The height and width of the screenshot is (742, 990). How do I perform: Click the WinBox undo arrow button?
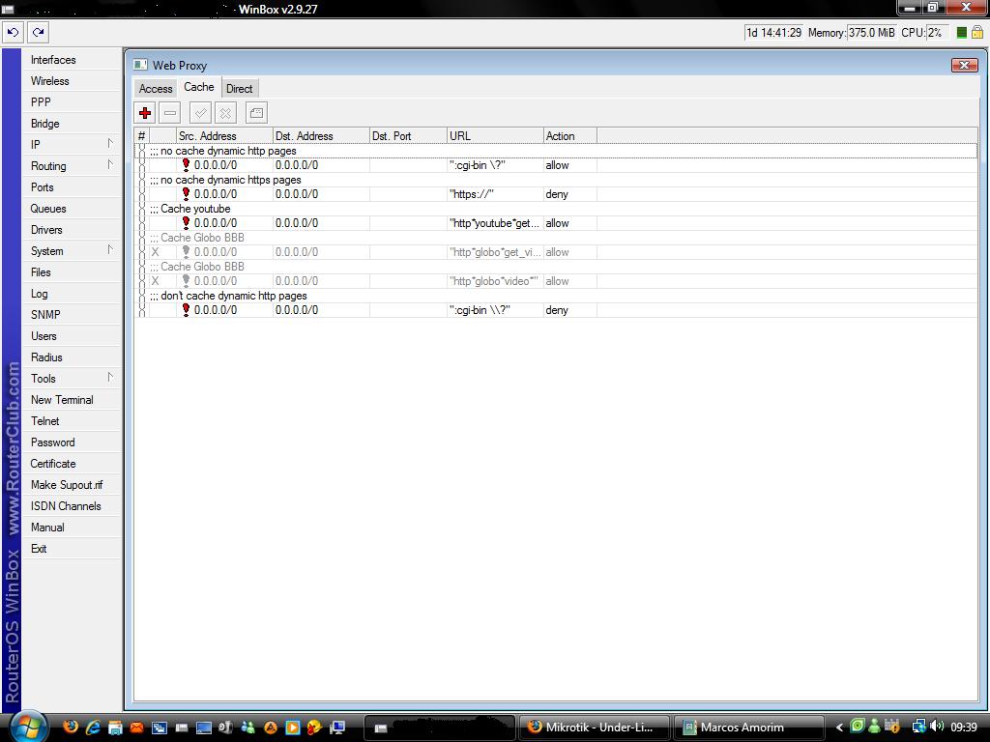(x=14, y=32)
